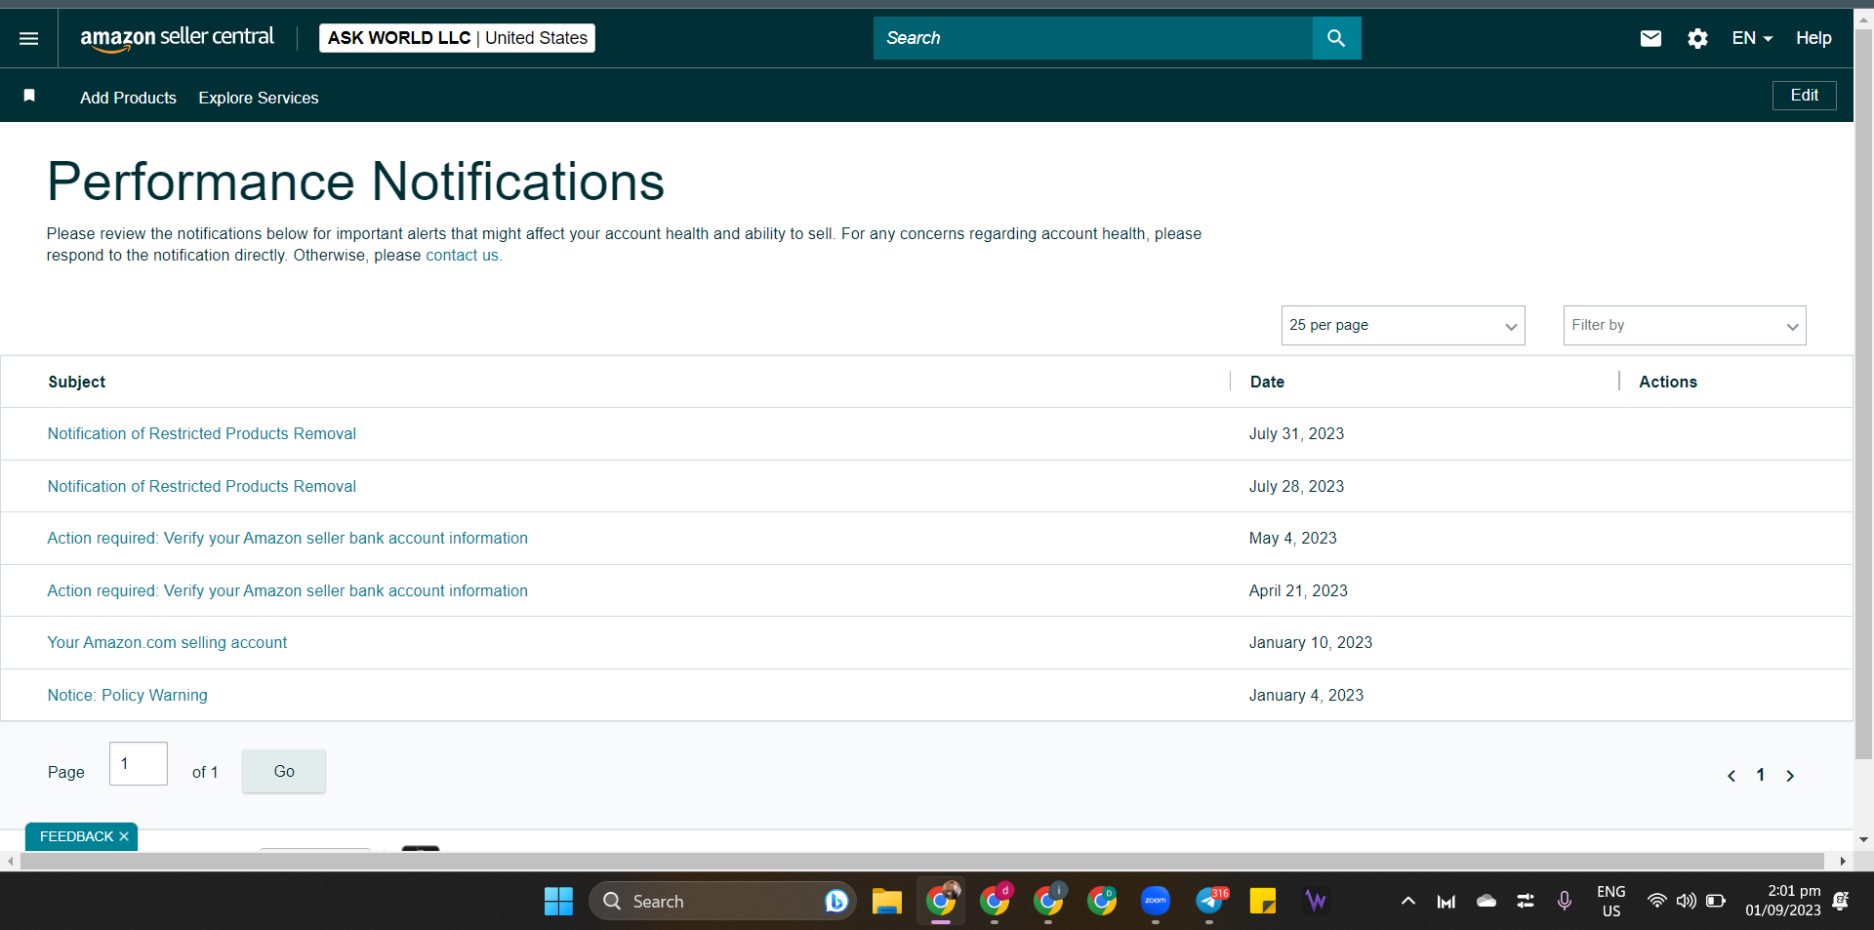Open the Filter by dropdown
Screen dimensions: 1874x930
tap(1685, 325)
